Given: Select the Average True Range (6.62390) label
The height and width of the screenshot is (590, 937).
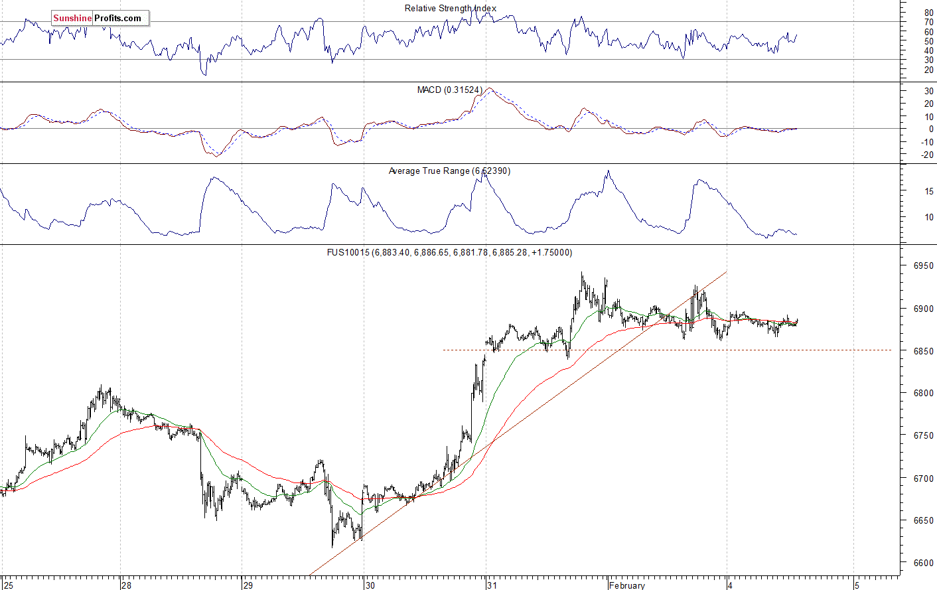Looking at the screenshot, I should tap(449, 171).
